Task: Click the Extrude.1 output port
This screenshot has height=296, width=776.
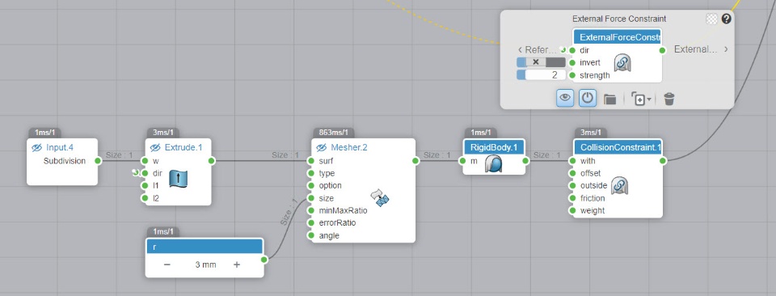Action: click(x=211, y=160)
